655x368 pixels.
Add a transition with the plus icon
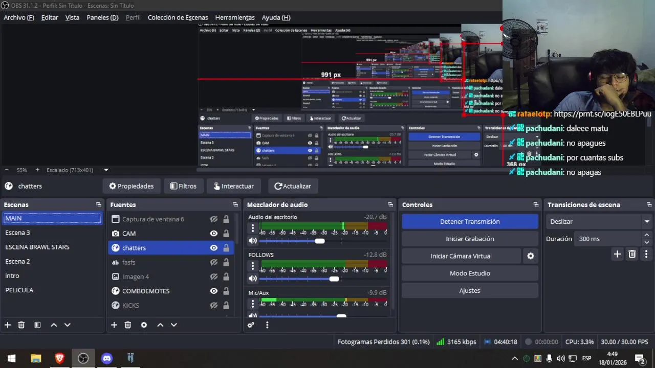pos(617,254)
